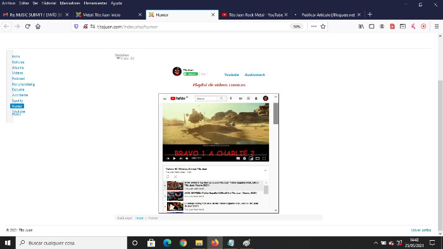Viewport: 443px width, 249px height.
Task: Open video player settings gear
Action: pyautogui.click(x=244, y=158)
